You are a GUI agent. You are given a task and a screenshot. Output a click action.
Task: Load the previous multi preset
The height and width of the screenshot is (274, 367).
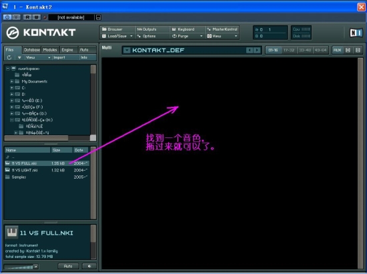(x=250, y=50)
